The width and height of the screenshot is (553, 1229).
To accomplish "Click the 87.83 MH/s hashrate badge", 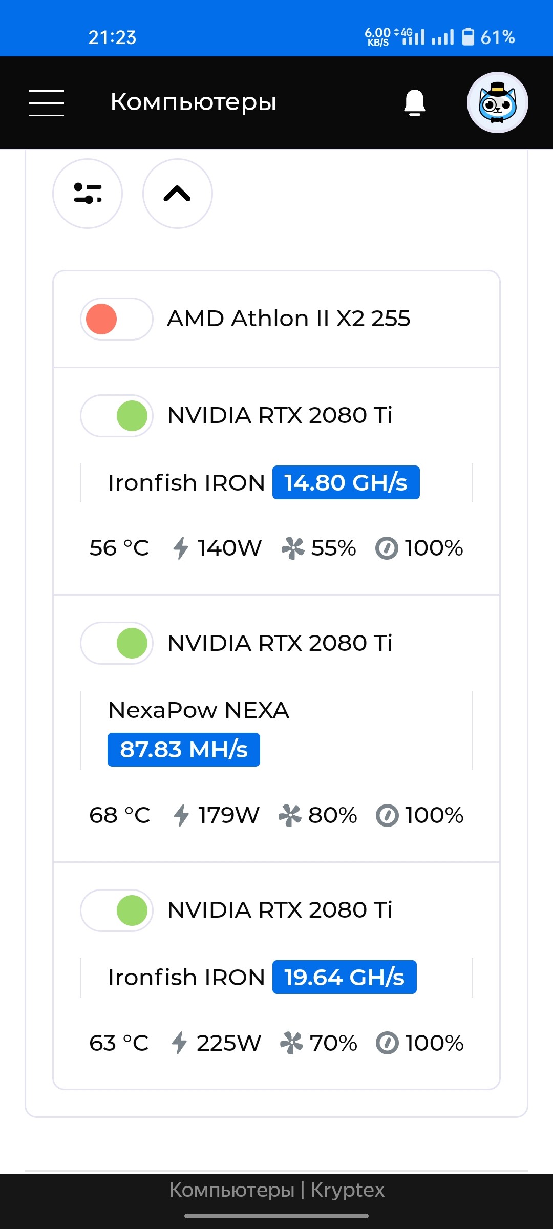I will (184, 750).
